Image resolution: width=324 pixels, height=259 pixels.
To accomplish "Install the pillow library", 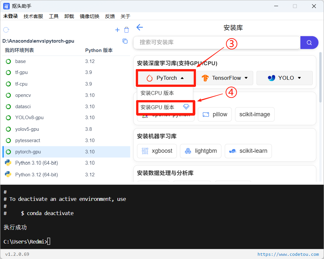I will (x=215, y=114).
